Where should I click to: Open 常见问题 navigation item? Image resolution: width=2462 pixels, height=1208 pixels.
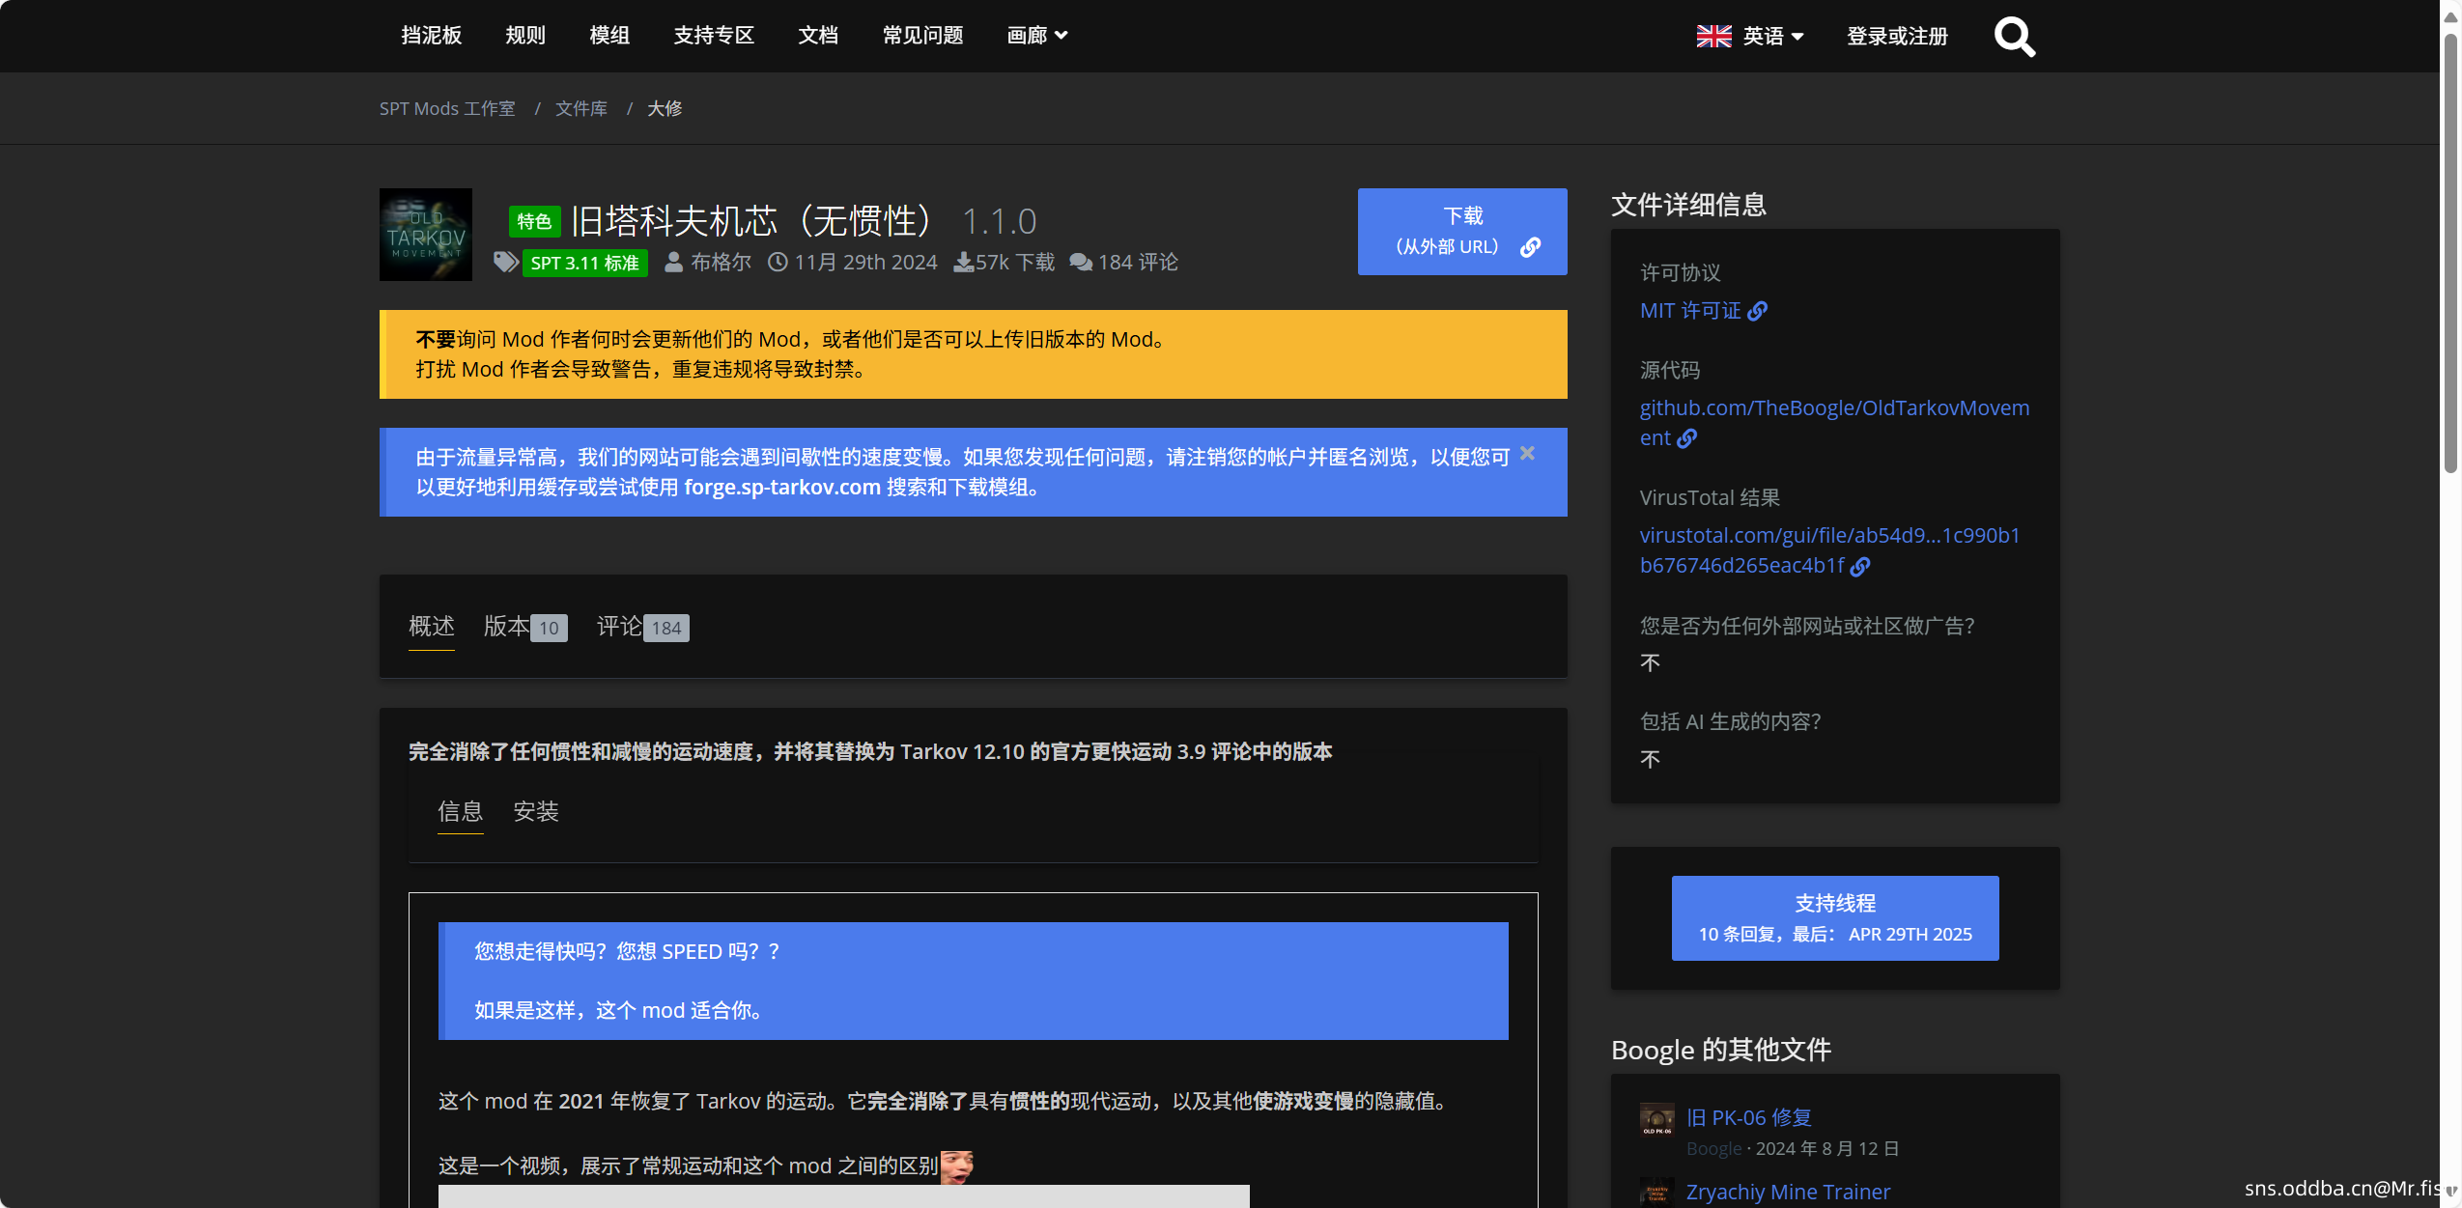pos(922,36)
